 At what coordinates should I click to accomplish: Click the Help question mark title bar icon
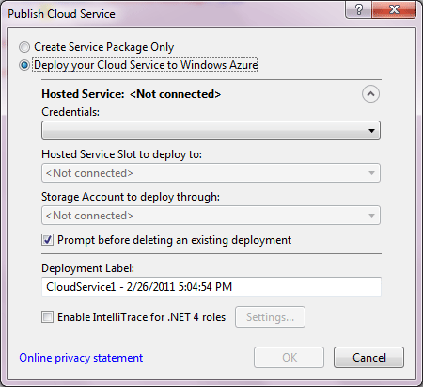[359, 9]
